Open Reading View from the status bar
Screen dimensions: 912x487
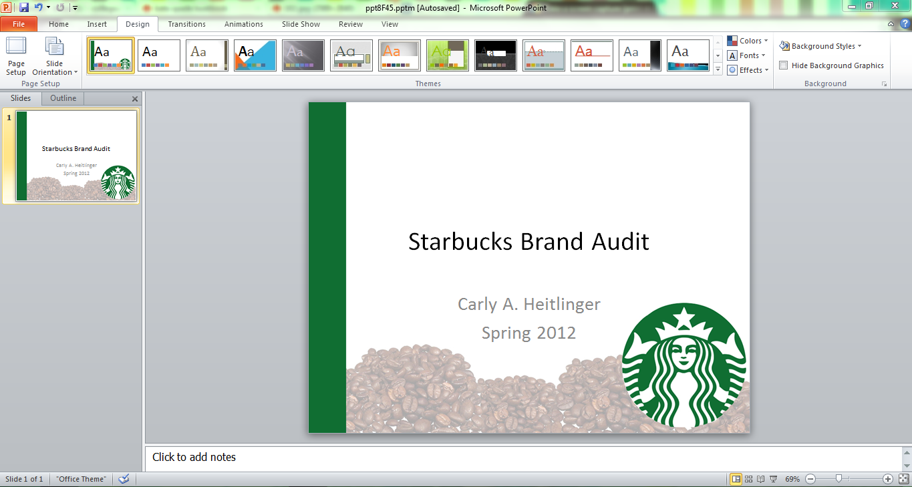tap(760, 479)
